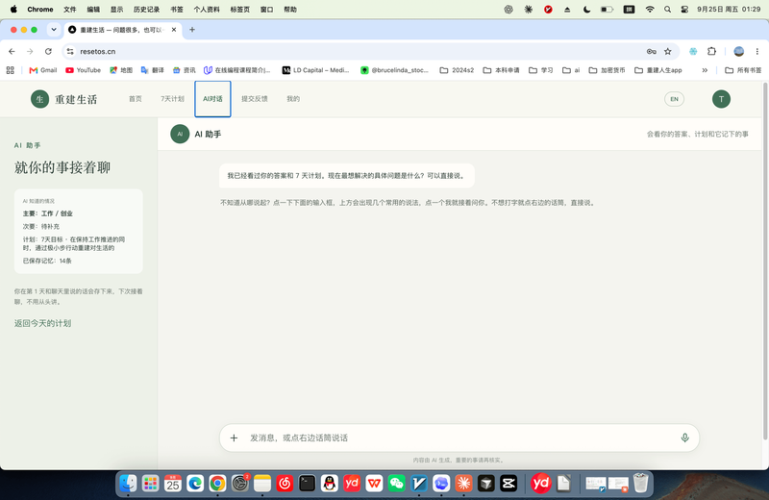The image size is (769, 500).
Task: Click the page vertical scrollbar
Action: click(x=765, y=261)
